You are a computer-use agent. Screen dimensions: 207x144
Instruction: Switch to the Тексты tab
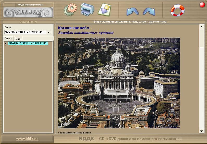pos(9,39)
